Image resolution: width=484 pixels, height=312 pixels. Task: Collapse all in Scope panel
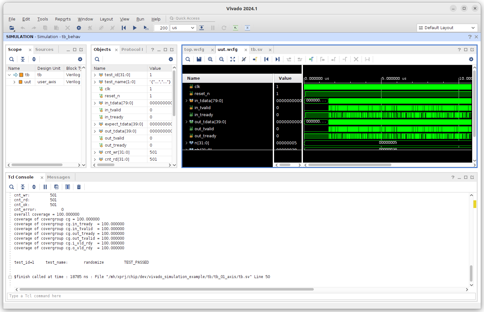(x=23, y=59)
